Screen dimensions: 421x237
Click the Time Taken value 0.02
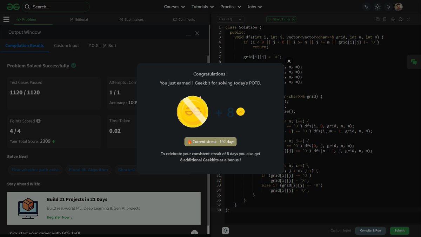click(115, 131)
